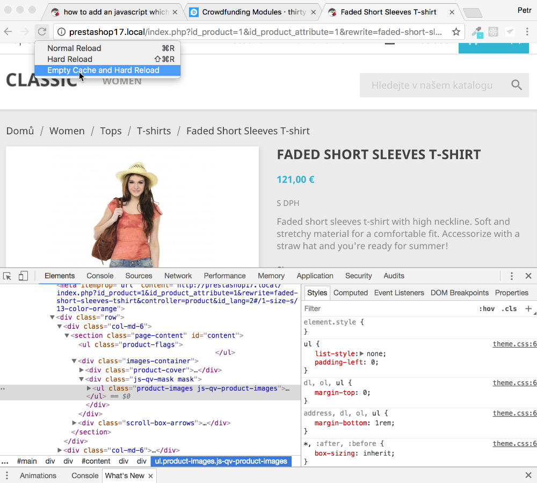The height and width of the screenshot is (483, 537).
Task: Expand the product-cover div node
Action: pos(82,370)
